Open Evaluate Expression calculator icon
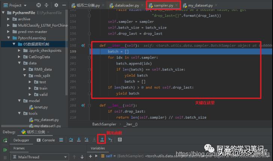The width and height of the screenshot is (273, 161). click(120, 140)
